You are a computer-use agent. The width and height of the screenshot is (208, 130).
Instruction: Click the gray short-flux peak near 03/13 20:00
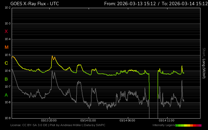[x=52, y=71]
